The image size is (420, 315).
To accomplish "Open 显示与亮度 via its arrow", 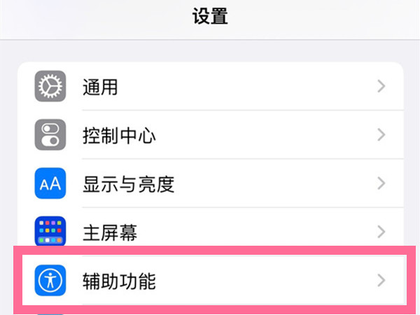I will pos(381,184).
